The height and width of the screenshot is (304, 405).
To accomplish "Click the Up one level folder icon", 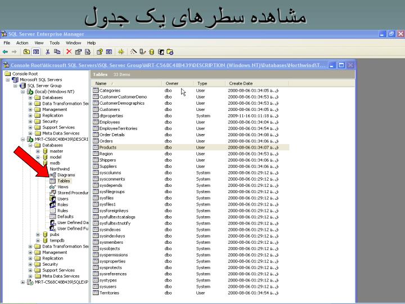I will click(26, 52).
